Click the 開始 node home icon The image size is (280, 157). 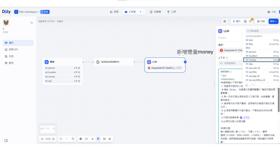[x=46, y=62]
